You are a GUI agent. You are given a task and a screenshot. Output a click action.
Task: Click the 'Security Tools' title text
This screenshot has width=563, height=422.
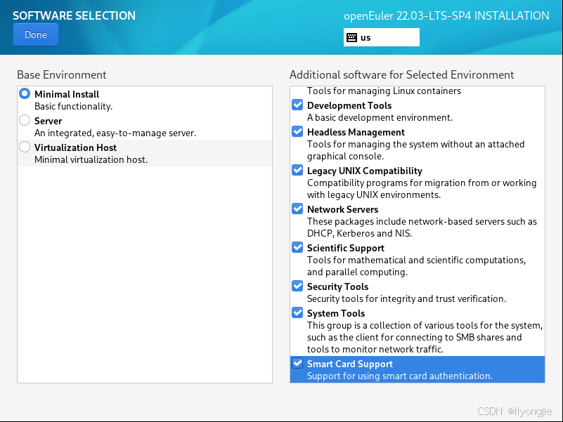(337, 286)
